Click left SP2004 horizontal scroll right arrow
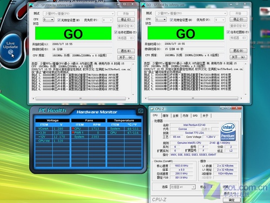The height and width of the screenshot is (203, 270). (x=129, y=99)
